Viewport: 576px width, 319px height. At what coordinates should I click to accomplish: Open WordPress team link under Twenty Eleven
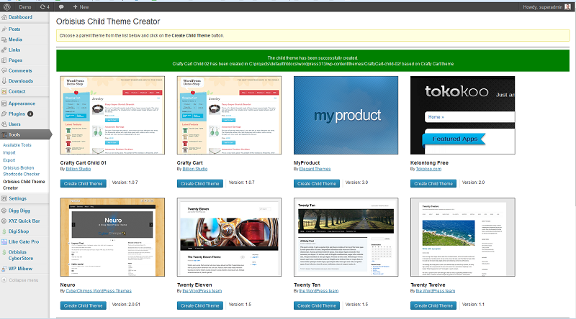point(202,291)
